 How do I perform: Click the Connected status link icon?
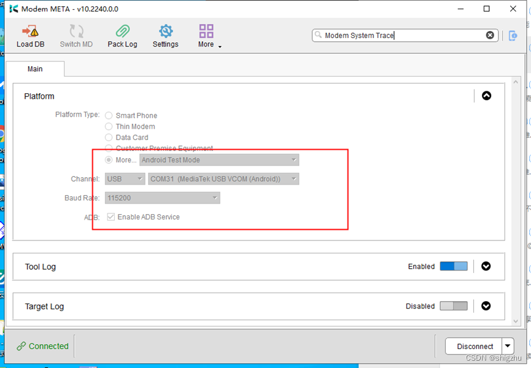21,346
